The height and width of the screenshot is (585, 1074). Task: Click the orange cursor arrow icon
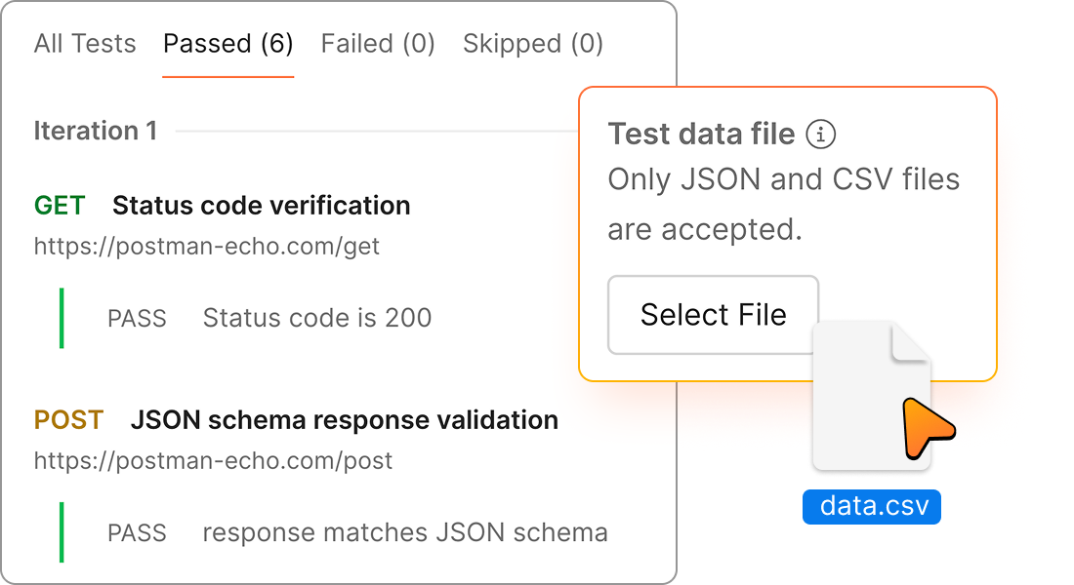point(923,426)
